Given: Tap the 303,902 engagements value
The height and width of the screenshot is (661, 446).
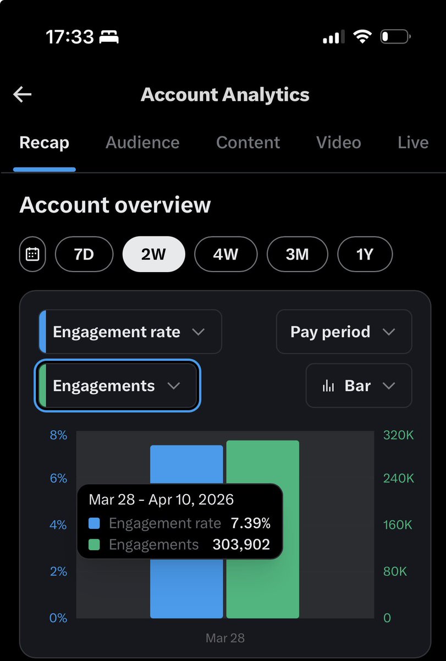Looking at the screenshot, I should tap(241, 545).
